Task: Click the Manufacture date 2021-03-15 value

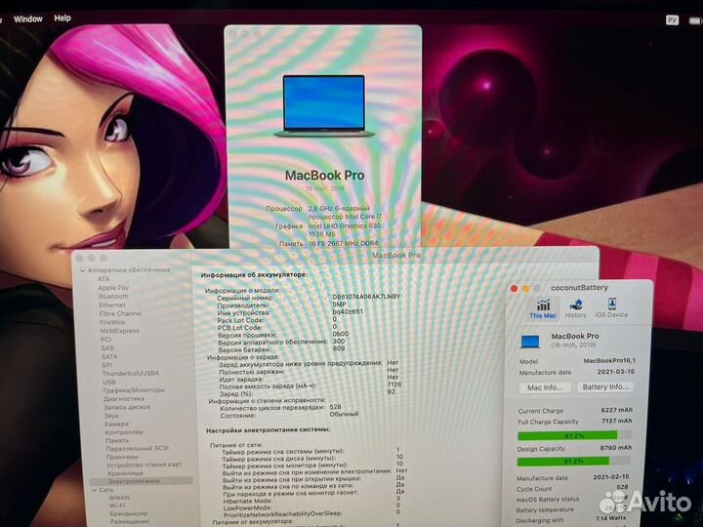Action: pyautogui.click(x=615, y=372)
